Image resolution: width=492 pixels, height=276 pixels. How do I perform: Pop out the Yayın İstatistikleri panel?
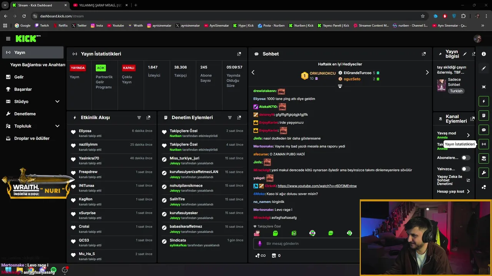[239, 54]
